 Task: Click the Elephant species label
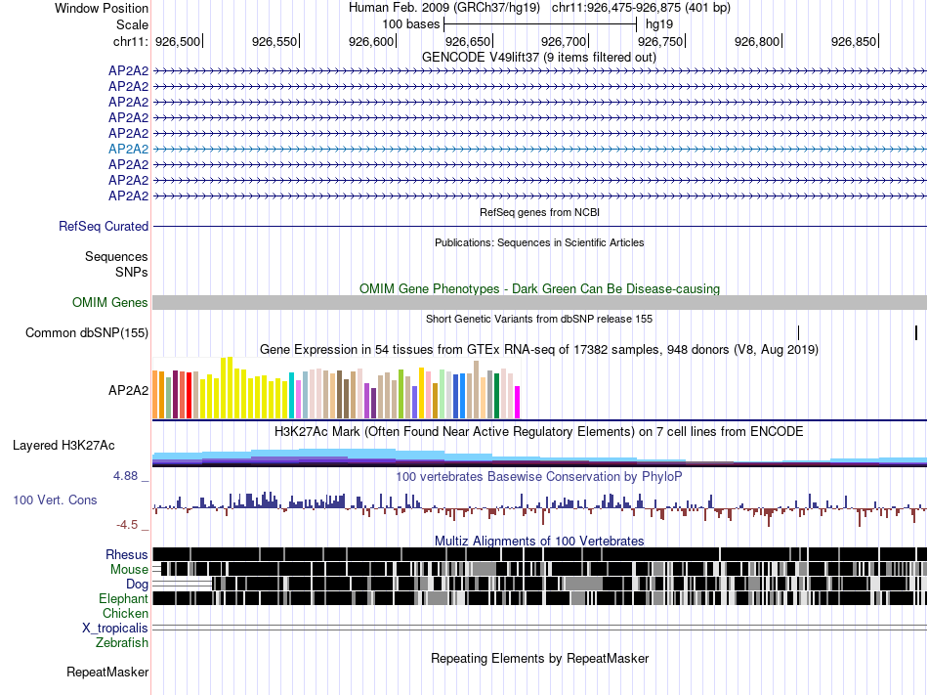point(124,599)
